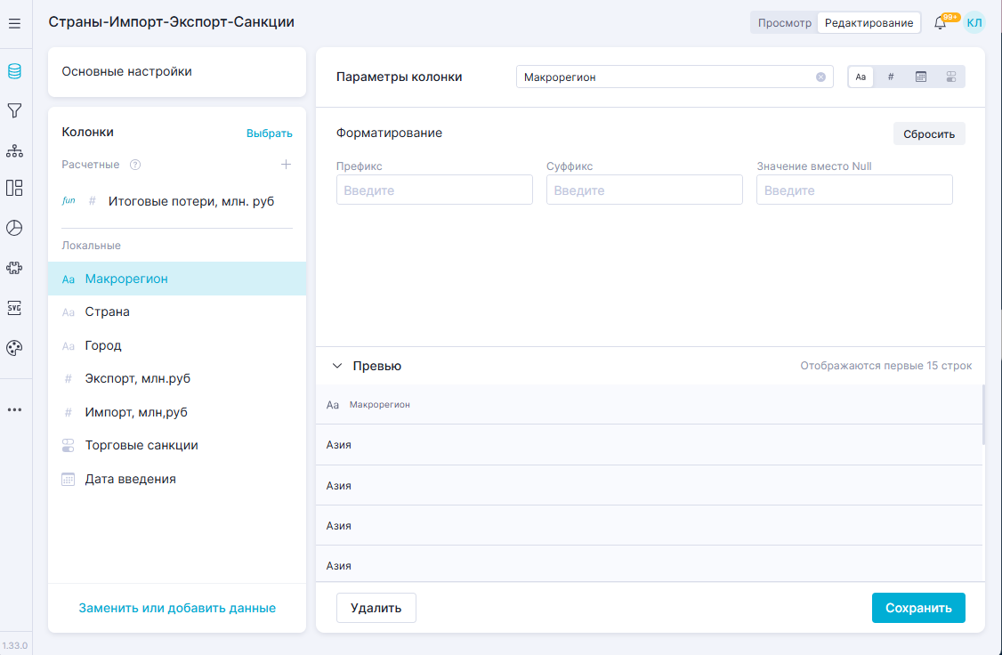Click the Префикс input field
Viewport: 1002px width, 655px height.
(434, 190)
